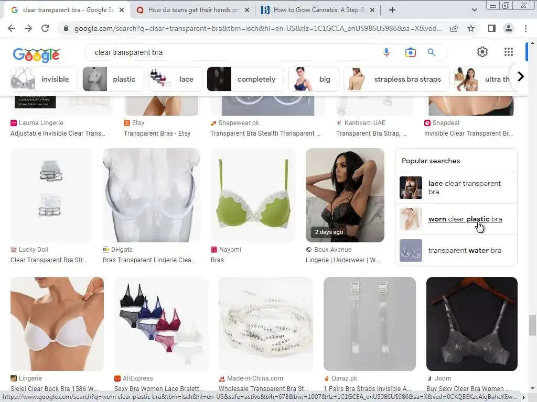This screenshot has width=537, height=402.
Task: Open the Google apps grid
Action: pos(509,52)
